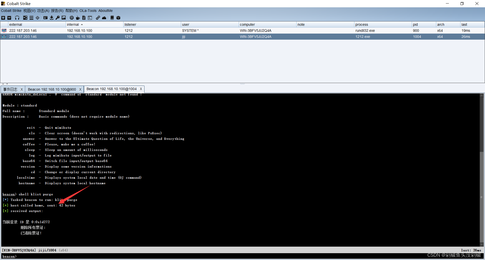Minimize the Cobalt Strike window
Image resolution: width=485 pixels, height=260 pixels.
coord(447,4)
